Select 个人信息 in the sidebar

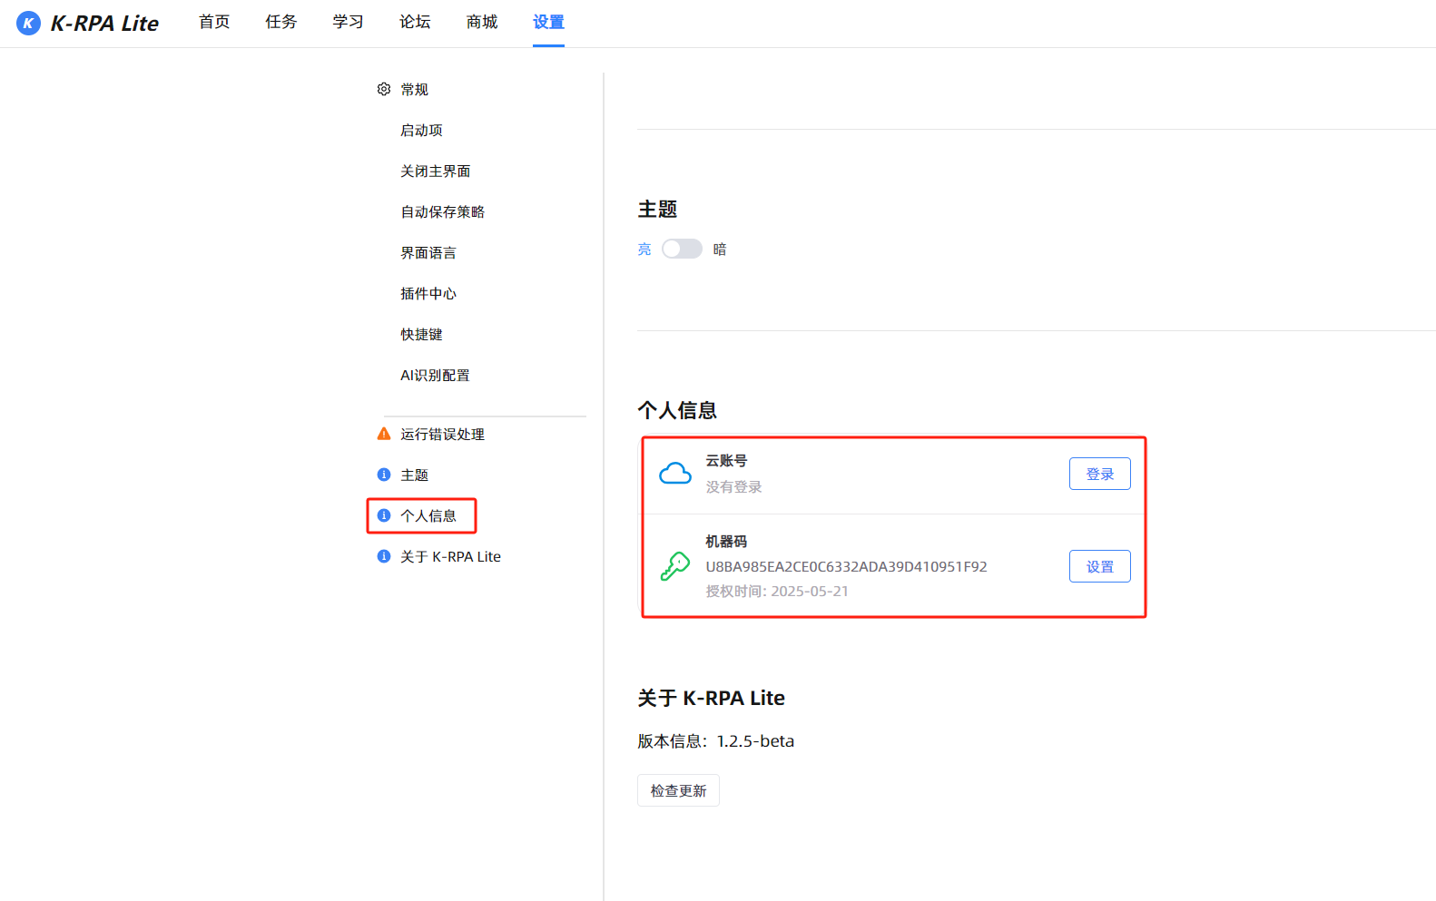(428, 515)
